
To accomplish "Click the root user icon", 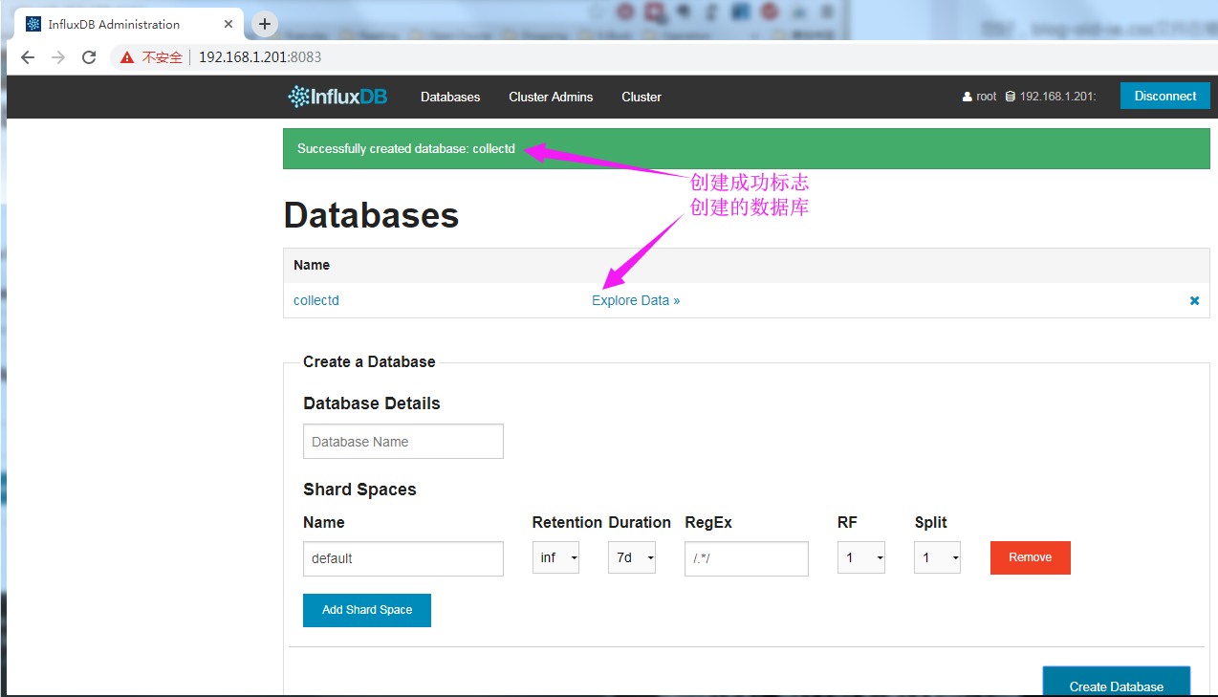I will [968, 97].
